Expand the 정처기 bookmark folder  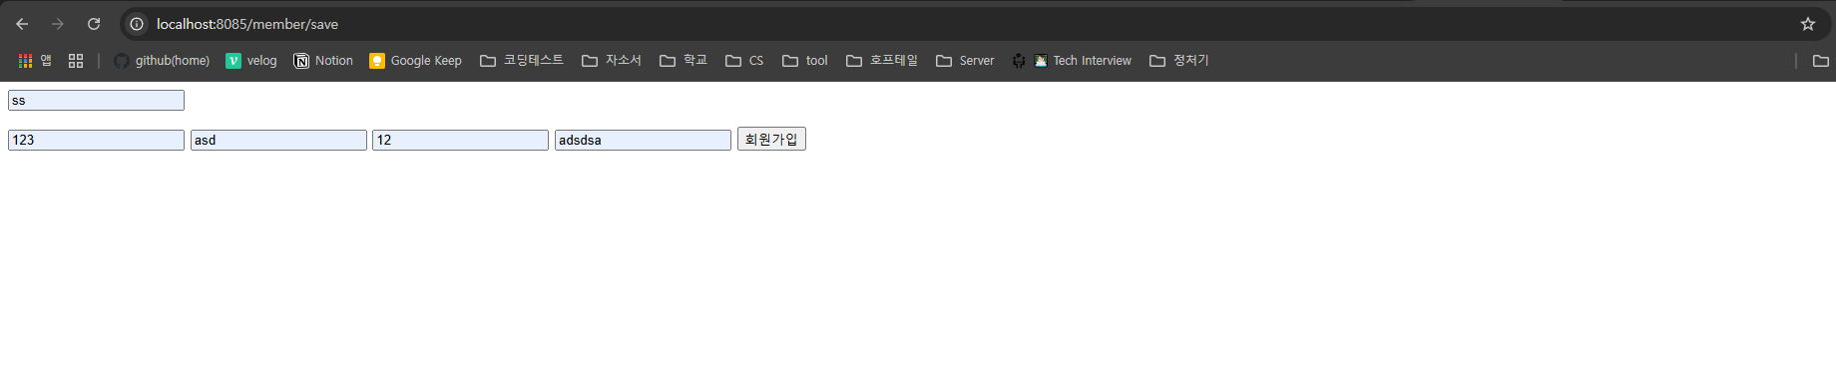coord(1179,61)
